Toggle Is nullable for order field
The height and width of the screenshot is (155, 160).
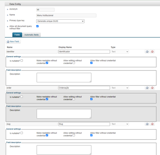coord(22,97)
